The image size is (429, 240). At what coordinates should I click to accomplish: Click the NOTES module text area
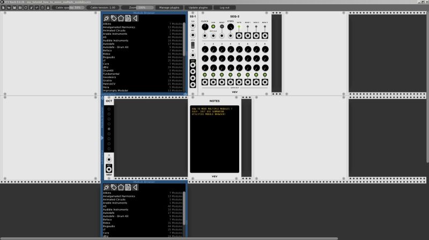[x=214, y=139]
